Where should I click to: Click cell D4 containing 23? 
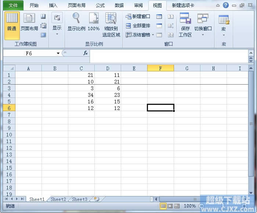tap(108, 95)
